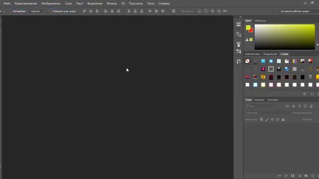Toggle lock image pixels brush icon
The height and width of the screenshot is (179, 319).
tap(267, 119)
